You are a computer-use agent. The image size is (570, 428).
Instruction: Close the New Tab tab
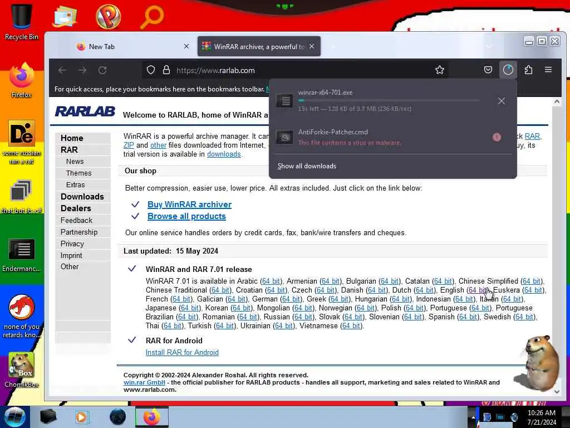186,47
